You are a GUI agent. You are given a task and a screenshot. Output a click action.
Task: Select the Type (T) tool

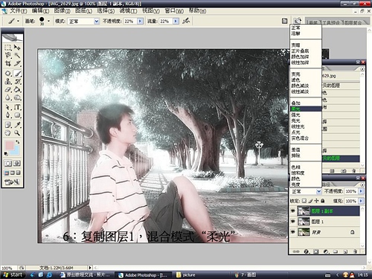click(x=17, y=107)
